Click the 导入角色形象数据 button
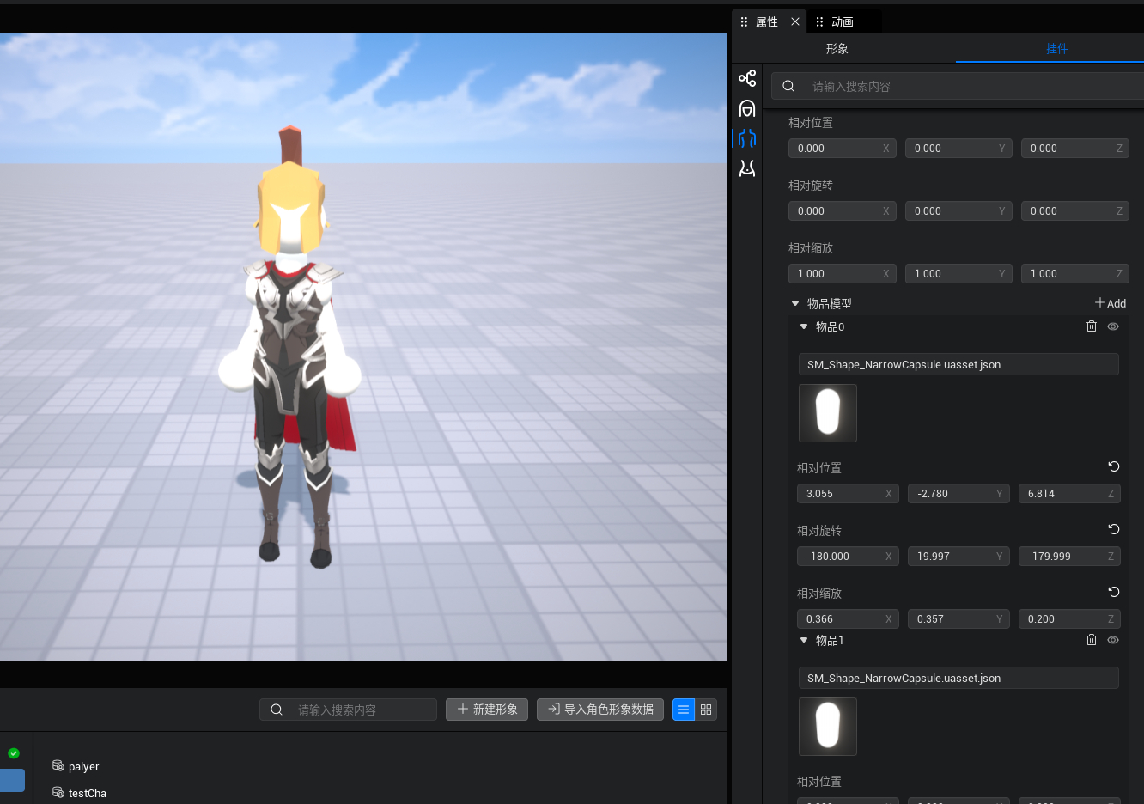The image size is (1144, 804). click(600, 710)
